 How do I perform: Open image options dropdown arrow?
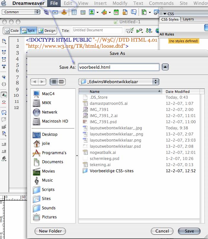point(97,12)
